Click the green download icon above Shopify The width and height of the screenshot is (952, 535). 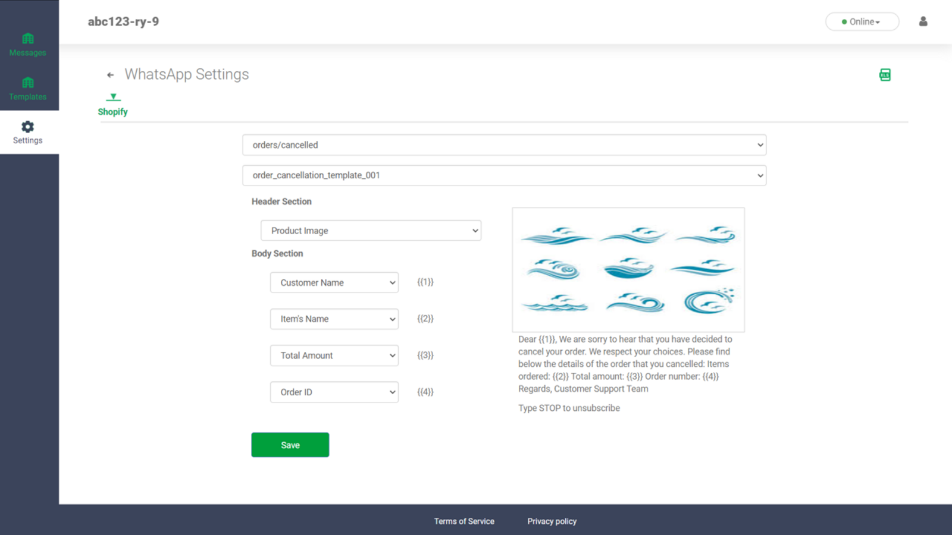[113, 96]
